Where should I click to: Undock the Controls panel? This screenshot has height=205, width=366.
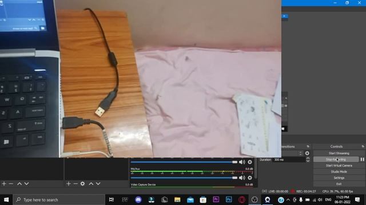[363, 146]
